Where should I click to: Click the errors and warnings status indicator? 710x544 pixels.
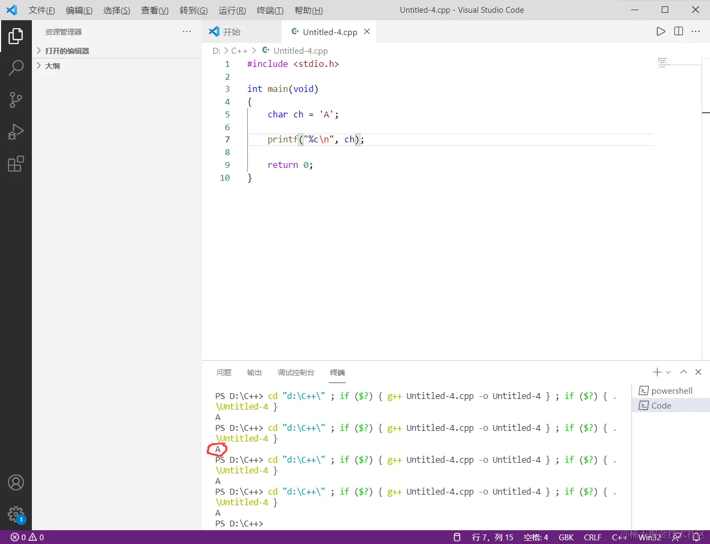(27, 537)
